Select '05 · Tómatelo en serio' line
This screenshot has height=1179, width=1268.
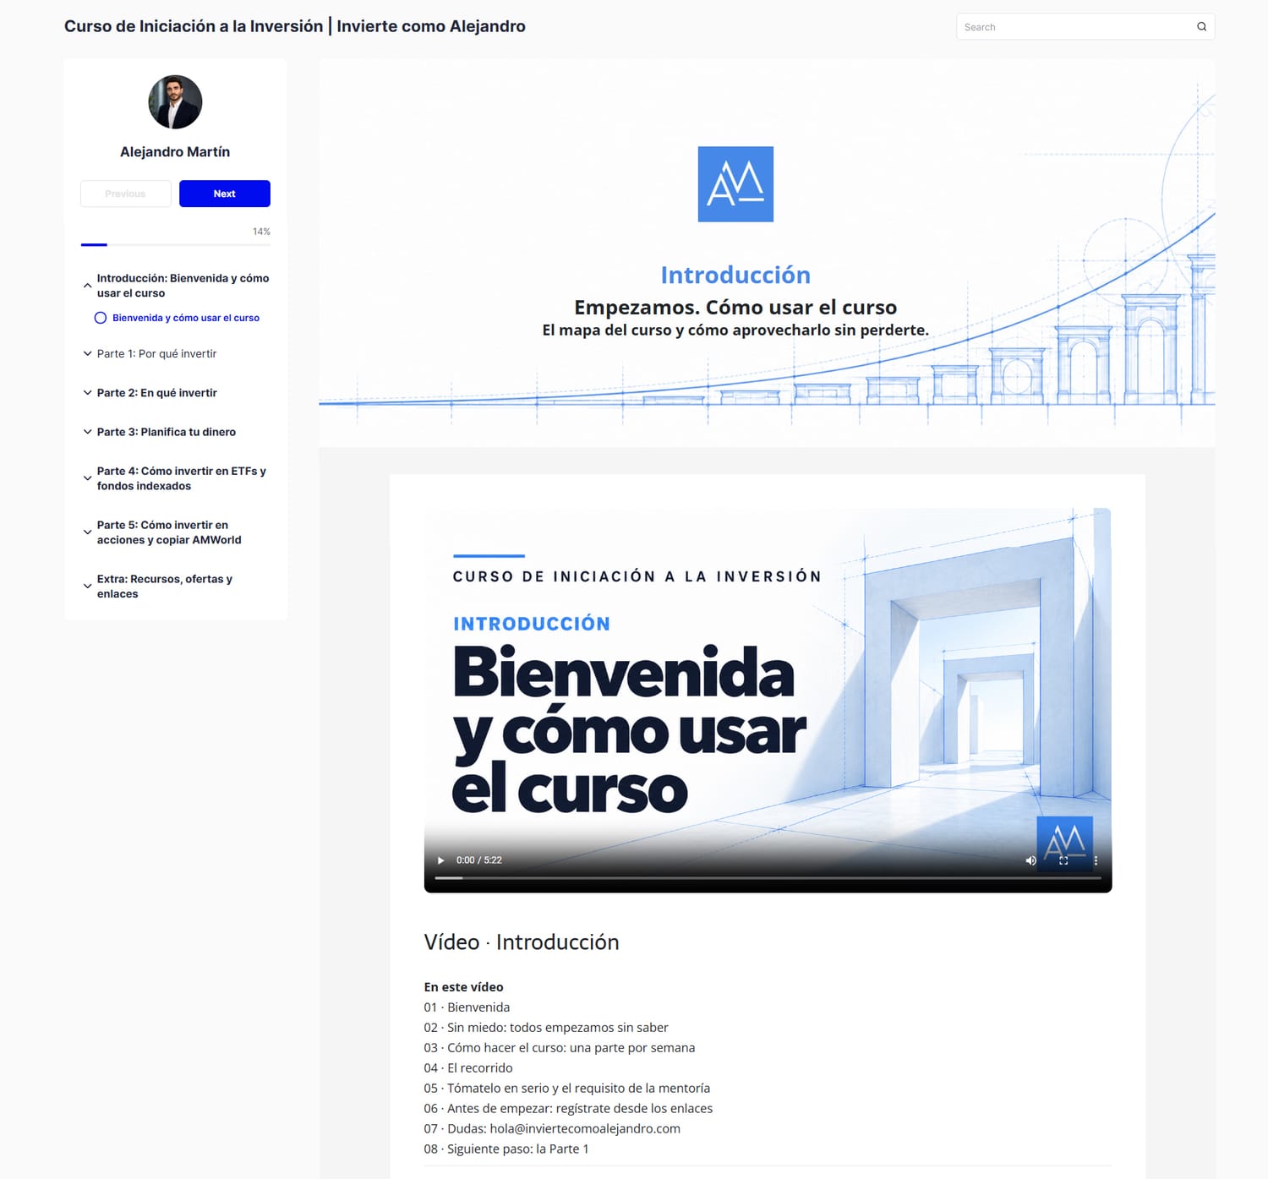(x=567, y=1089)
